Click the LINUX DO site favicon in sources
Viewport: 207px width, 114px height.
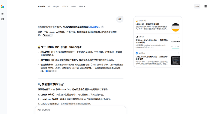137,21
